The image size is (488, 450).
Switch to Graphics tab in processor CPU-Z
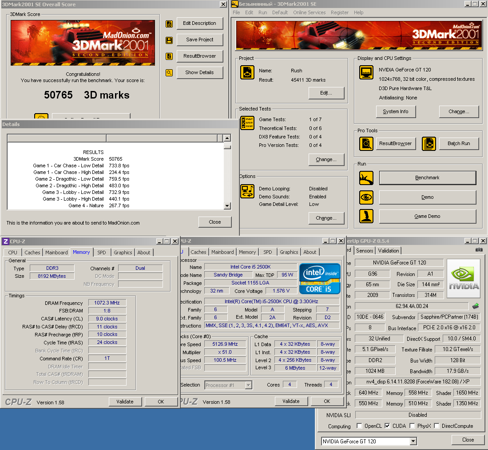pyautogui.click(x=289, y=252)
